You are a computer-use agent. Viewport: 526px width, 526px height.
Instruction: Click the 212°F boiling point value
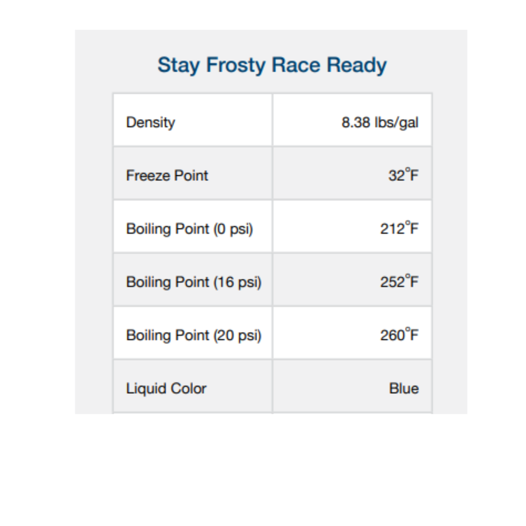[x=399, y=228]
